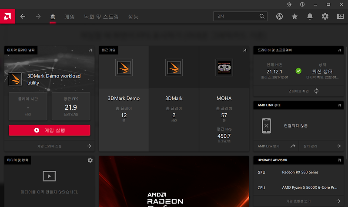
Task: Expand the UPGRADE ADVISOR panel arrow
Action: (x=339, y=160)
